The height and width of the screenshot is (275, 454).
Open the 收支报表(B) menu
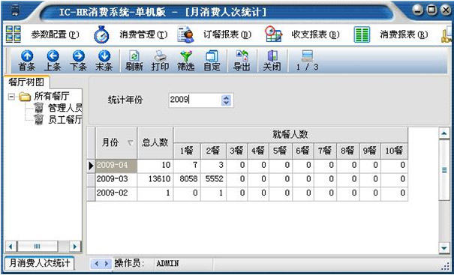[x=315, y=35]
